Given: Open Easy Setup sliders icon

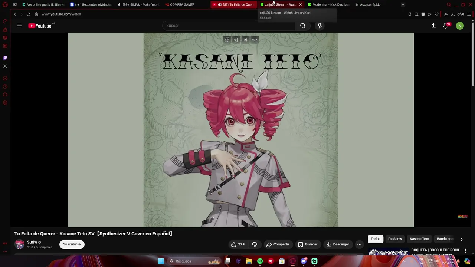Looking at the screenshot, I should click(469, 14).
